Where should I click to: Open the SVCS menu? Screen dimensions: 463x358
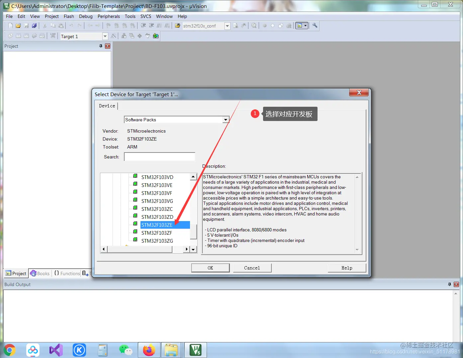click(x=146, y=16)
